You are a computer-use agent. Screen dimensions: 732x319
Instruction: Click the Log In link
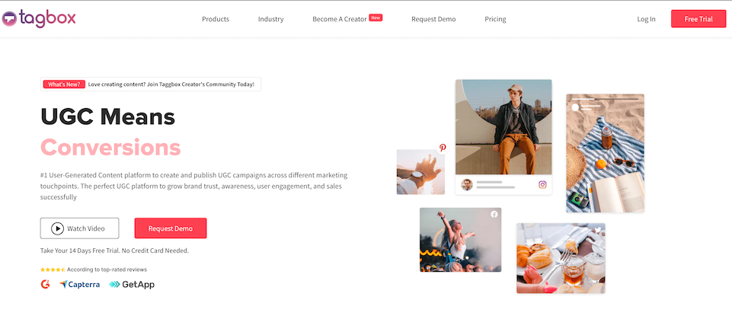click(x=646, y=19)
